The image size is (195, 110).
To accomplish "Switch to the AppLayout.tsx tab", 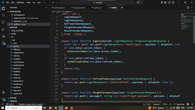I will (80, 7).
